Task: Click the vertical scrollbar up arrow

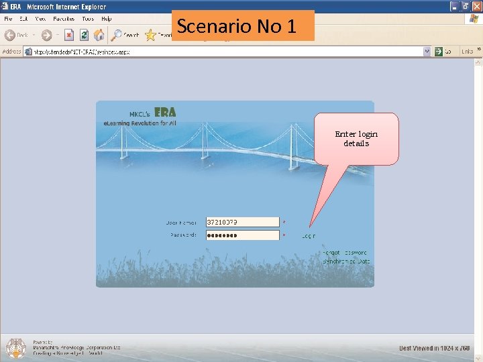Action: click(x=478, y=62)
